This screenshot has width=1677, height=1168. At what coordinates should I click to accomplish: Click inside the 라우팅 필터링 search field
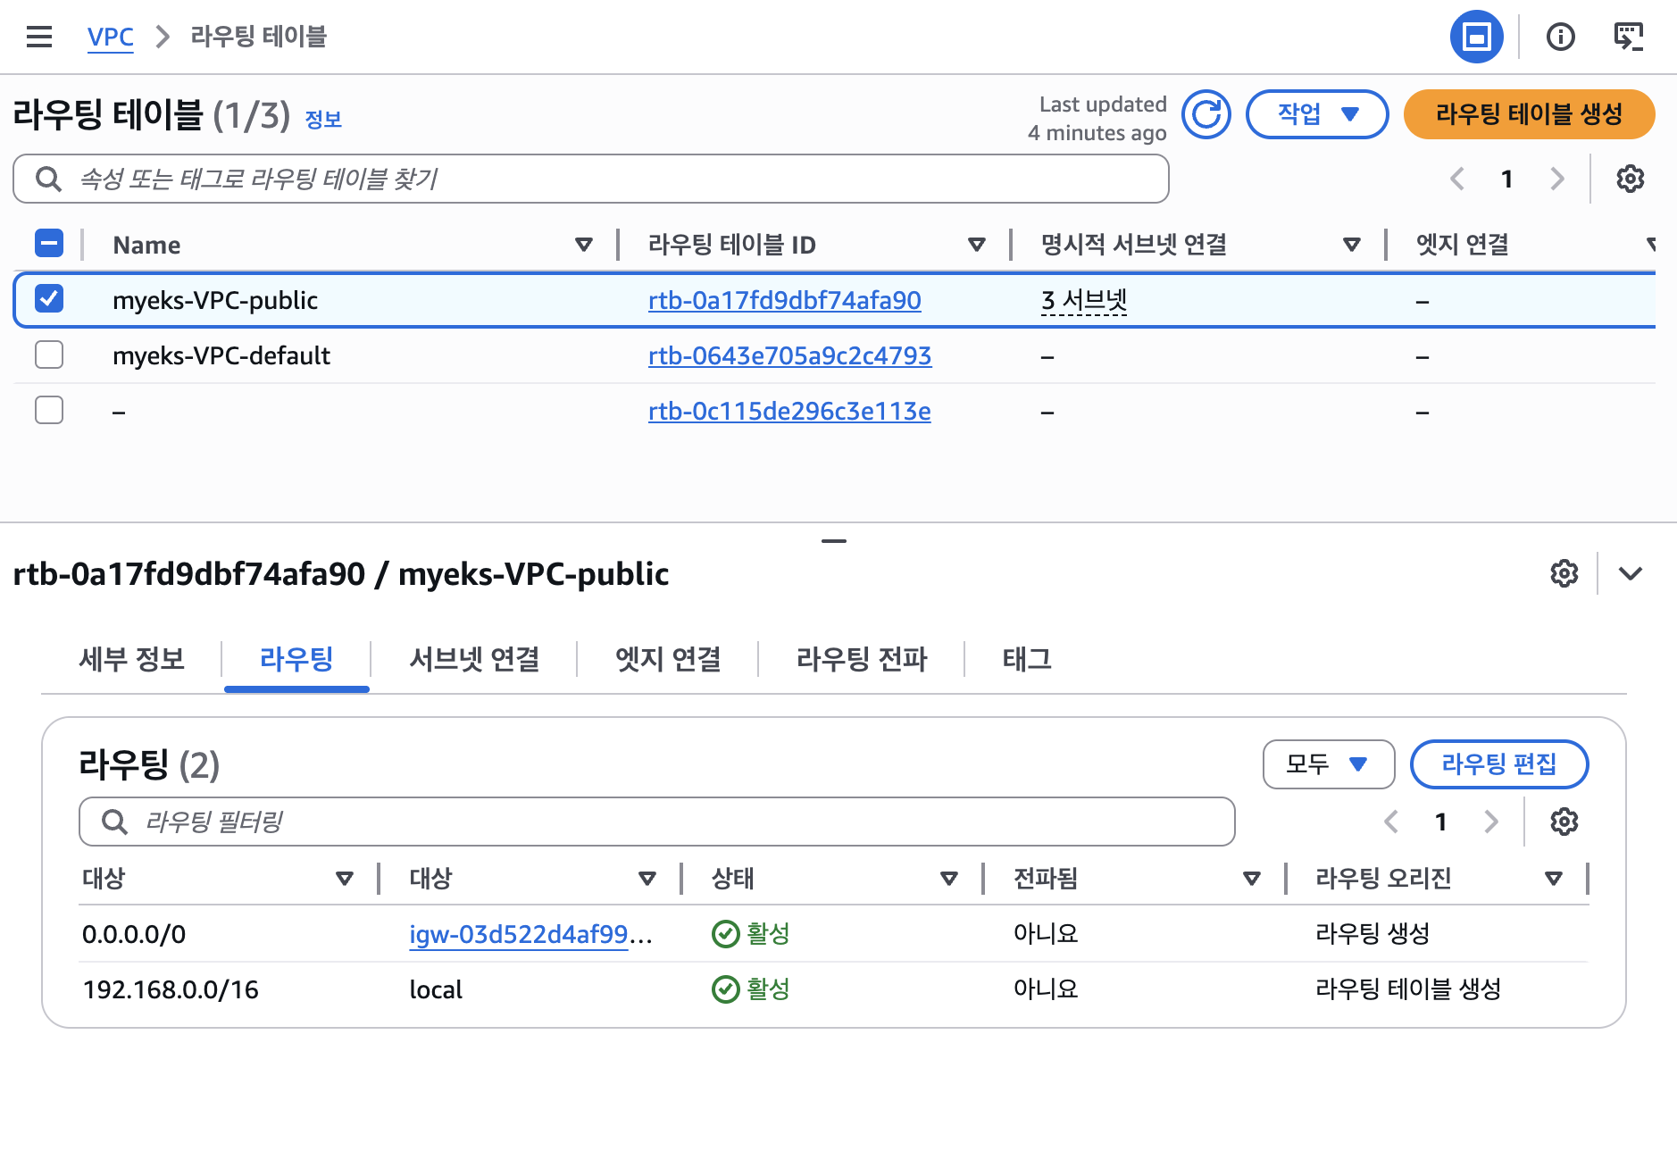pyautogui.click(x=656, y=822)
